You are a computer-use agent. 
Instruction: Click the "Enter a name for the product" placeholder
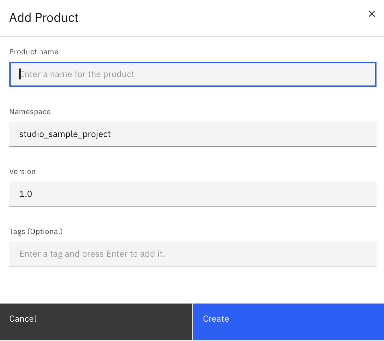pyautogui.click(x=77, y=74)
